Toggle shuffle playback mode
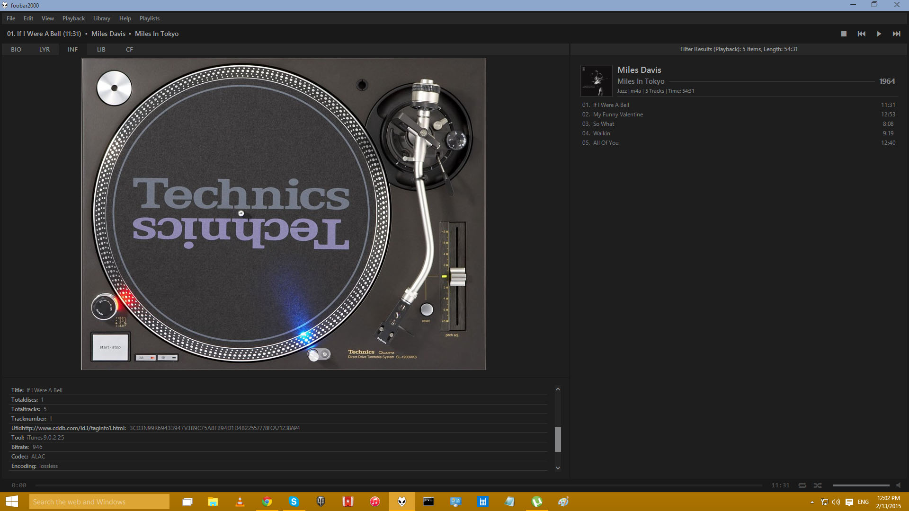Image resolution: width=909 pixels, height=511 pixels. pyautogui.click(x=818, y=485)
